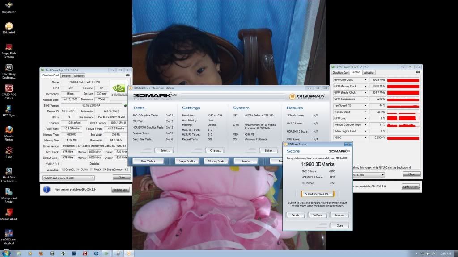The image size is (458, 257).
Task: Open Mobipocket Reader desktop icon
Action: (x=9, y=196)
